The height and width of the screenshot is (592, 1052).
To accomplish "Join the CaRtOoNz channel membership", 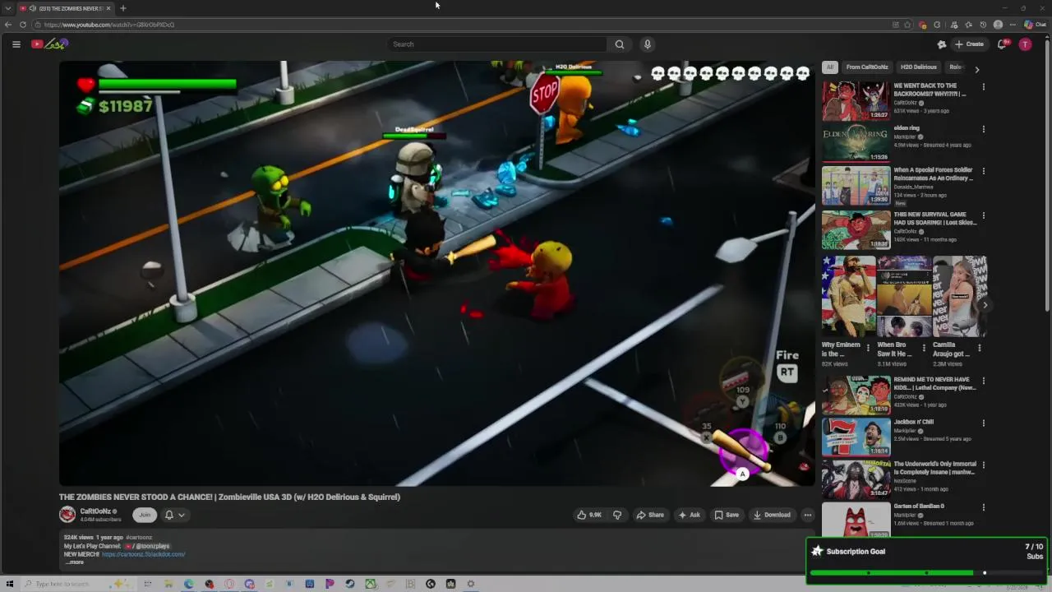I will pos(145,515).
